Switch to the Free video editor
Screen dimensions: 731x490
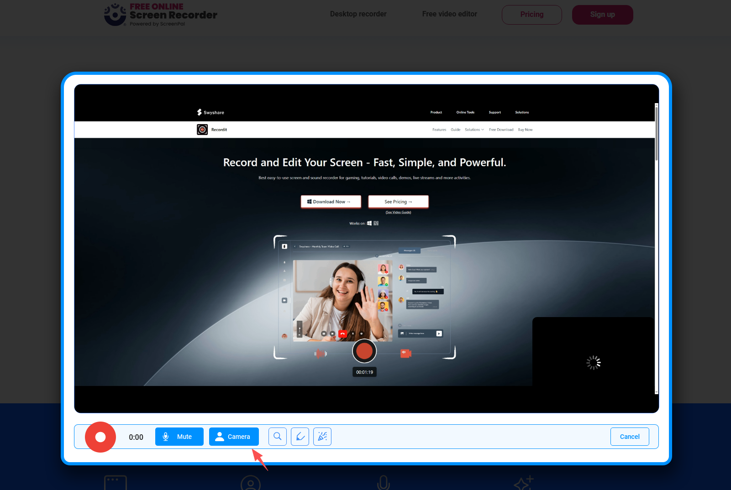click(x=449, y=14)
